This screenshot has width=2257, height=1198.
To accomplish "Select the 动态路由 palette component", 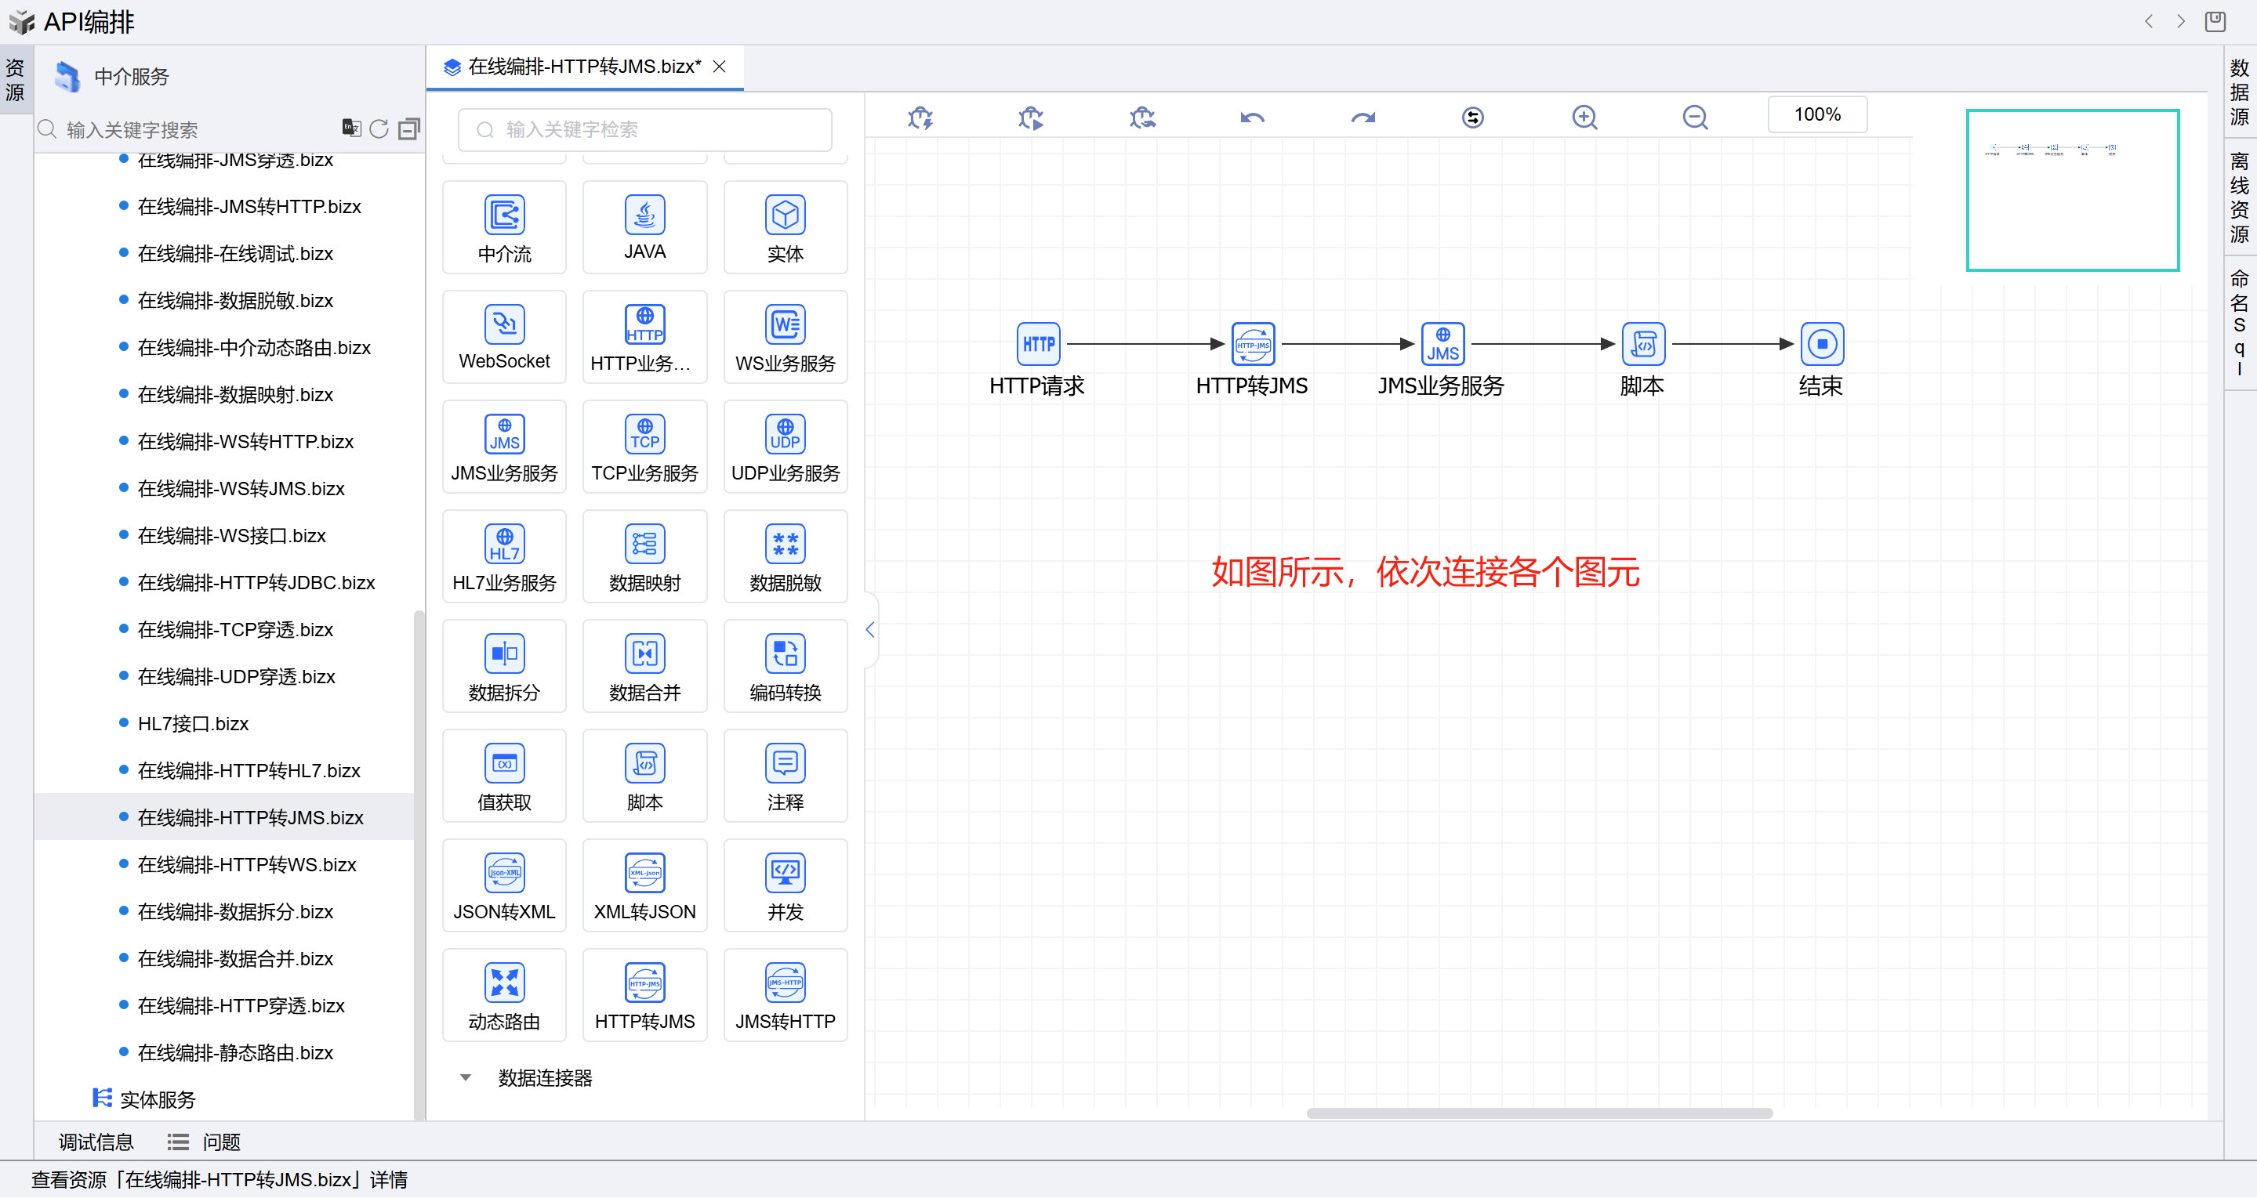I will coord(504,996).
